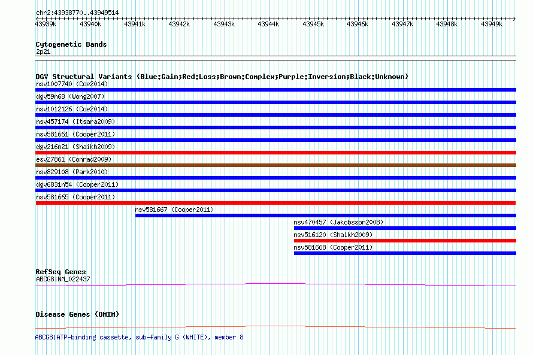Select the blue bar under nsv470457

(x=405, y=228)
